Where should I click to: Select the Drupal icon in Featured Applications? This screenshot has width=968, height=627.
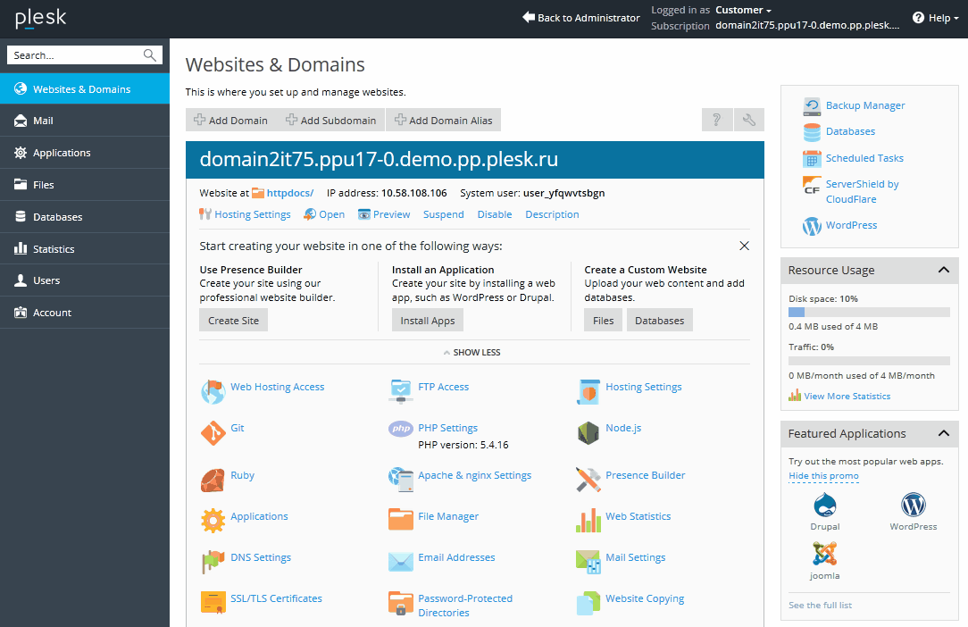point(824,506)
